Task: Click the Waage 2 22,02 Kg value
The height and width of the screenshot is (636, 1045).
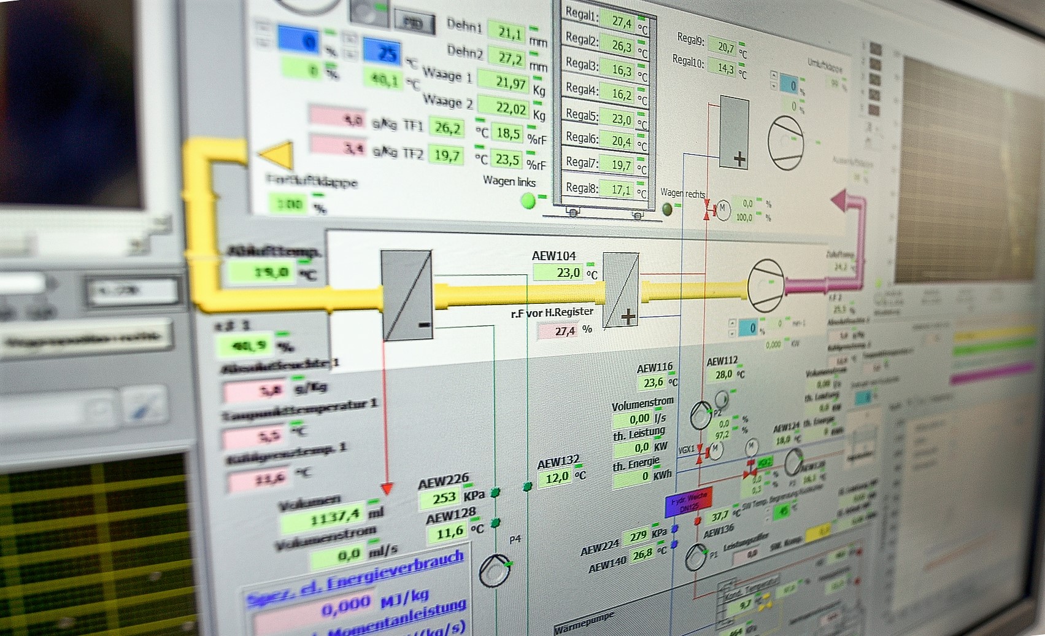Action: tap(504, 108)
